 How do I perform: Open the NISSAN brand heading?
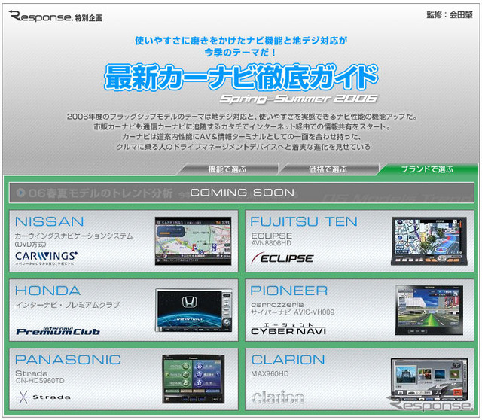50,221
